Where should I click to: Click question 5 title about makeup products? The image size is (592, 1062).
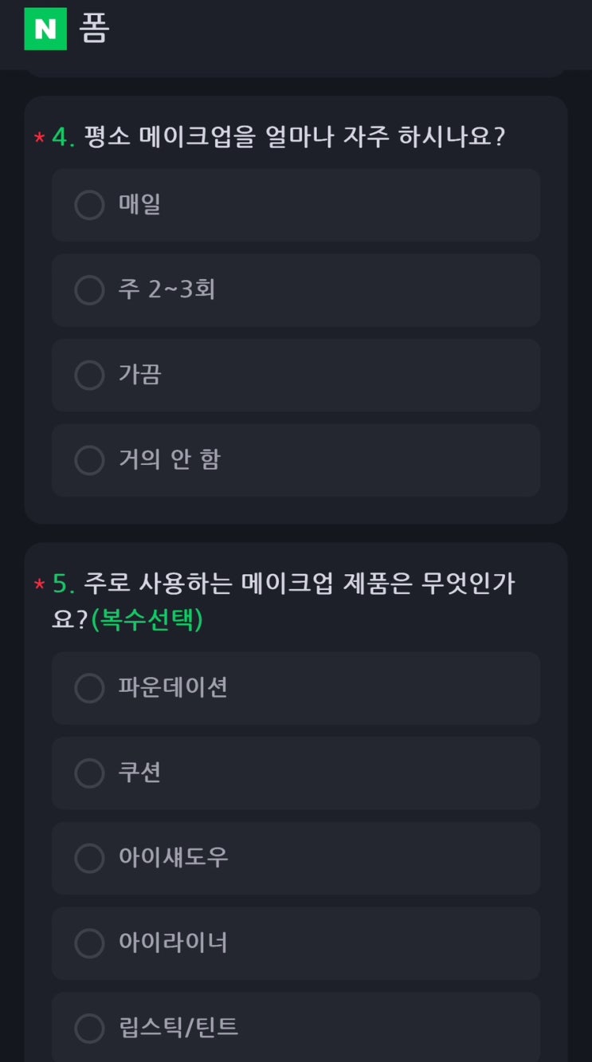(299, 584)
